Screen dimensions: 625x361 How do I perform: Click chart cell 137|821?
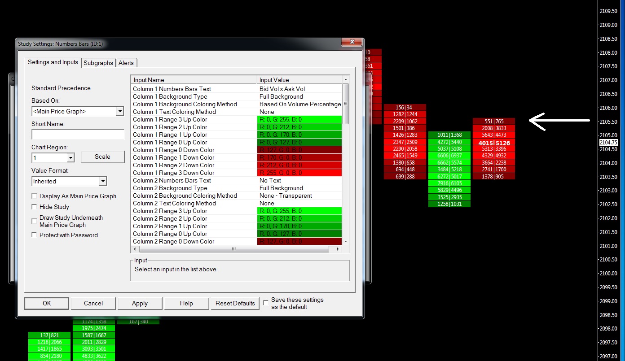point(49,335)
